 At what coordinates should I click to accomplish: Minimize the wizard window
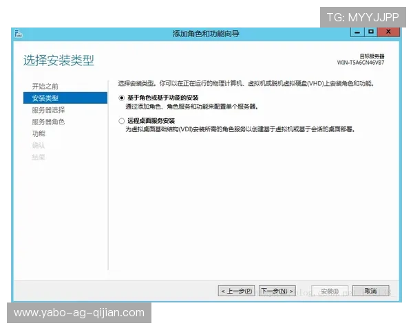point(357,32)
